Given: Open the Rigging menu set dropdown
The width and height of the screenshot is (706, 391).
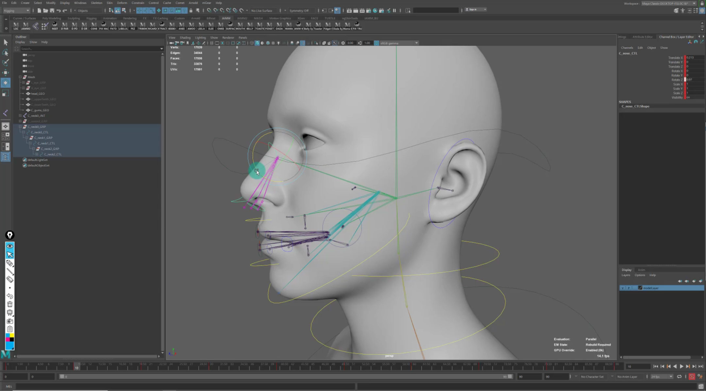Looking at the screenshot, I should 16,10.
